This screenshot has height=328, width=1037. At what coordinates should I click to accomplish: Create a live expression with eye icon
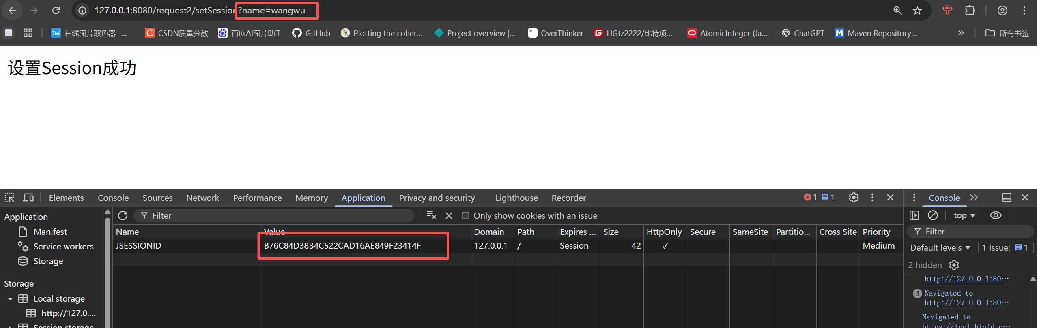(x=996, y=215)
